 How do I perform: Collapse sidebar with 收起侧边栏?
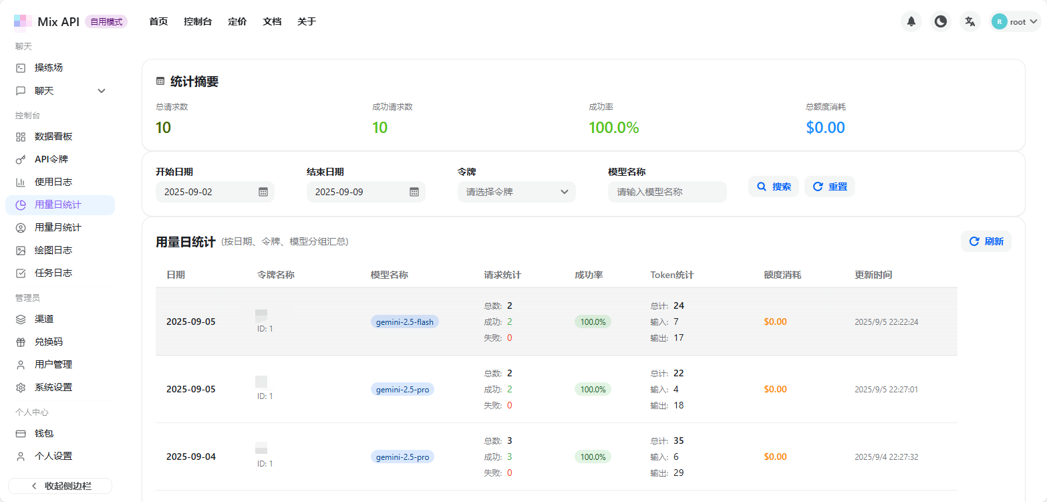pyautogui.click(x=60, y=486)
